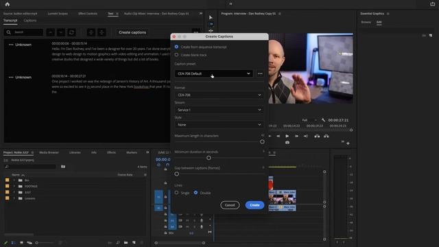This screenshot has width=439, height=247.
Task: Step forward one frame in Program monitor
Action: click(x=296, y=136)
